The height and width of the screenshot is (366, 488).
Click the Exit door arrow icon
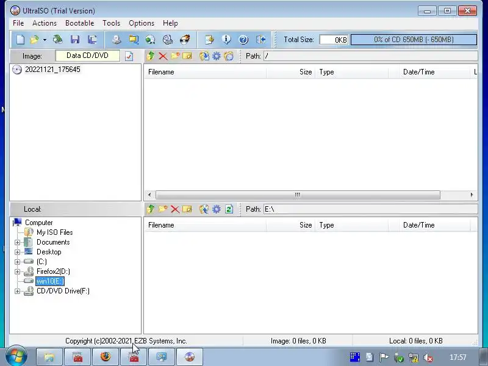(x=261, y=40)
